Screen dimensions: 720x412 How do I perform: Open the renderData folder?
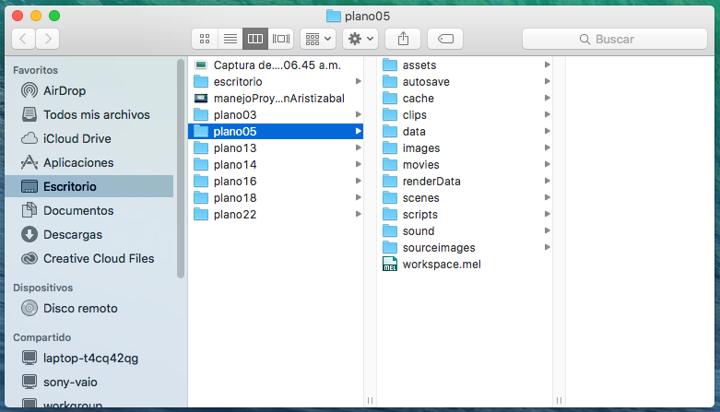(465, 182)
